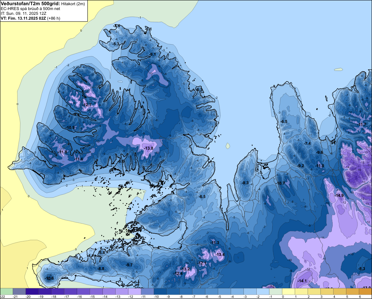
Task: Click the light green legend swatch above -22
Action: [x=6, y=291]
